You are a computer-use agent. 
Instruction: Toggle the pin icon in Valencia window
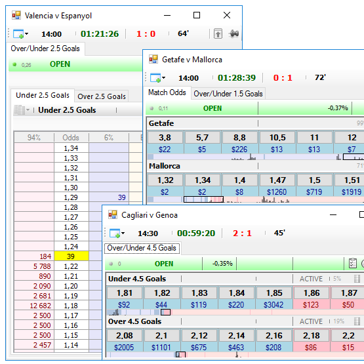tap(233, 33)
